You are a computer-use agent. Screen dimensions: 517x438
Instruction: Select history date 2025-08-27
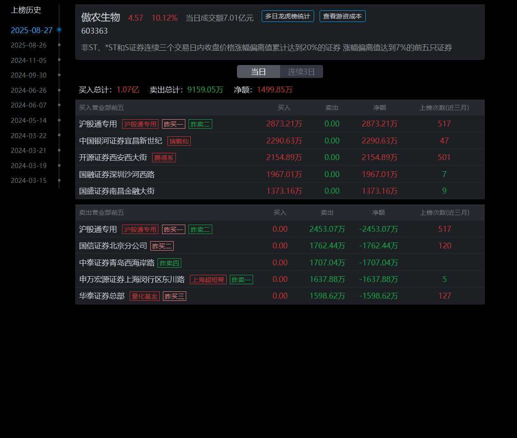coord(32,30)
